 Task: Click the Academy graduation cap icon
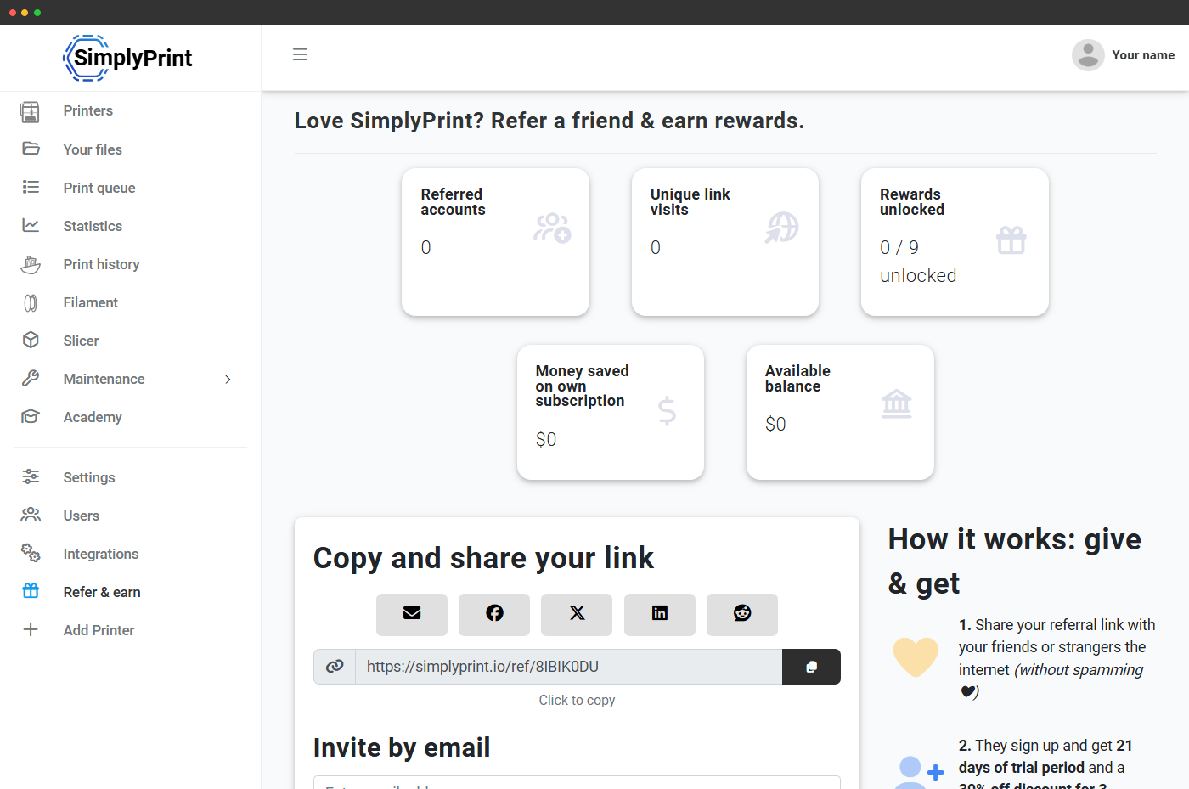click(31, 417)
